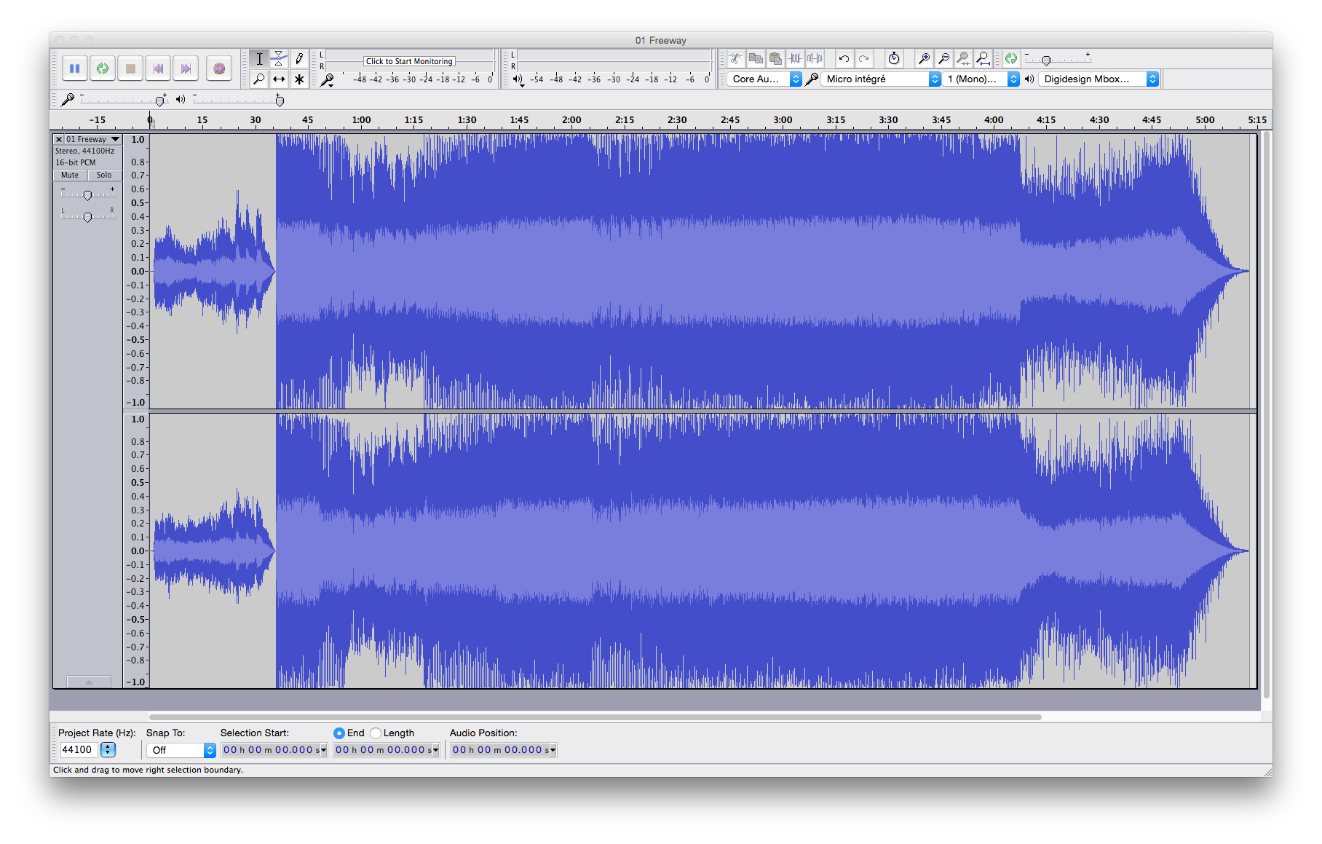Select the Envelope tool
Viewport: 1322px width, 844px height.
[x=279, y=58]
